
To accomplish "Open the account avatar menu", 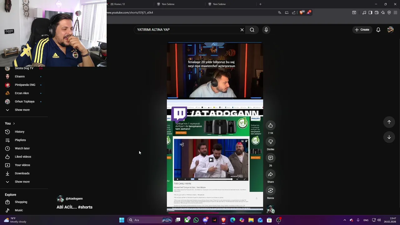I will point(390,30).
